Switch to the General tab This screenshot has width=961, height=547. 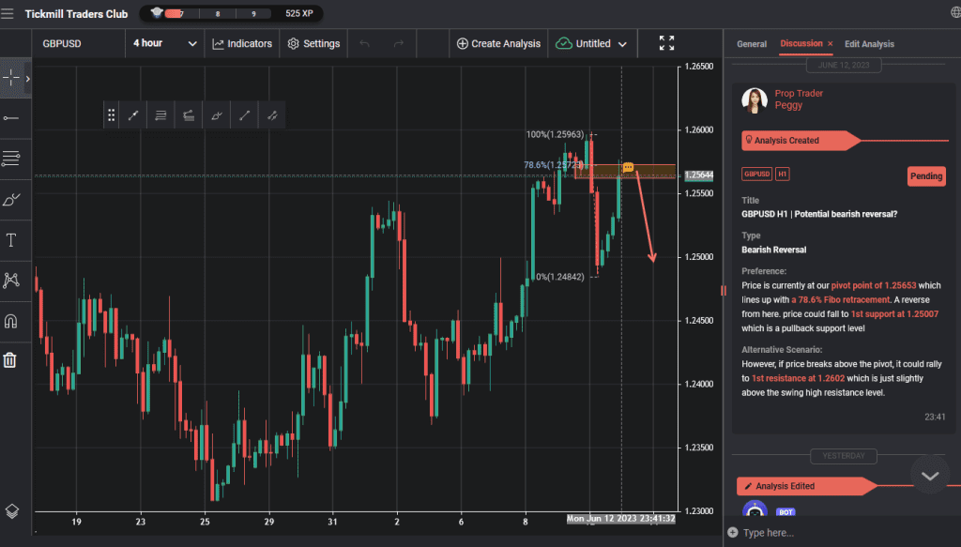752,43
